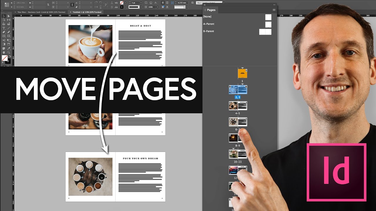
Task: Select the 10–11 spread thumbnail
Action: tap(238, 154)
